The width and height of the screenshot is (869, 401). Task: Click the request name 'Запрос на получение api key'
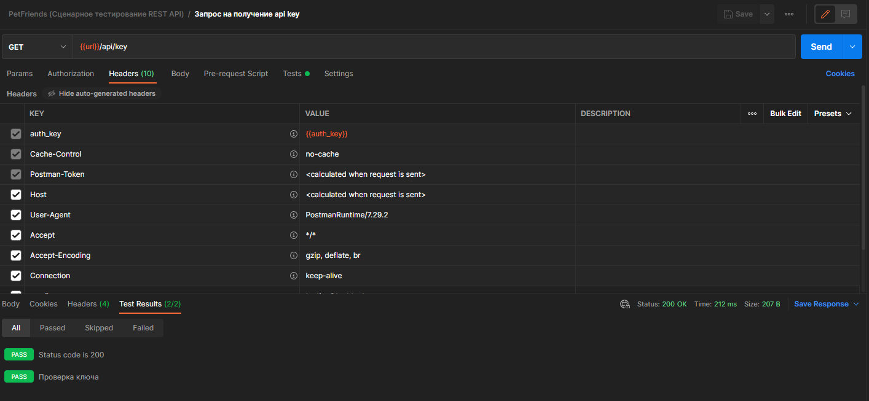tap(247, 14)
